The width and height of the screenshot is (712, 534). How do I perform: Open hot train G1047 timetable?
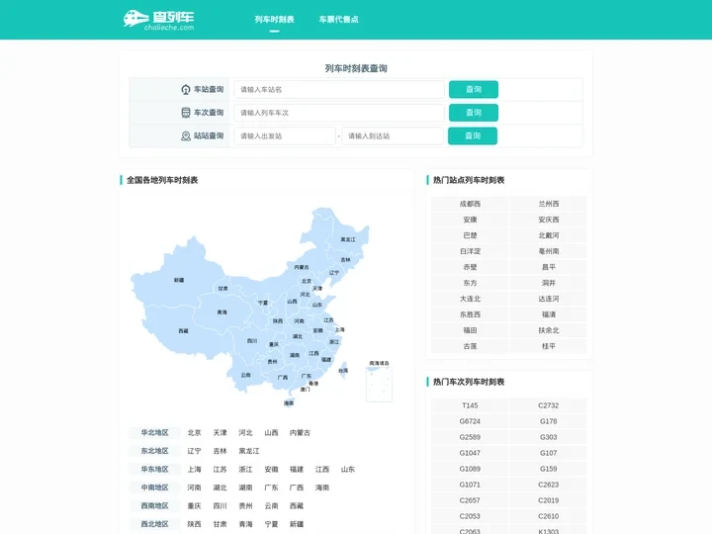coord(470,453)
